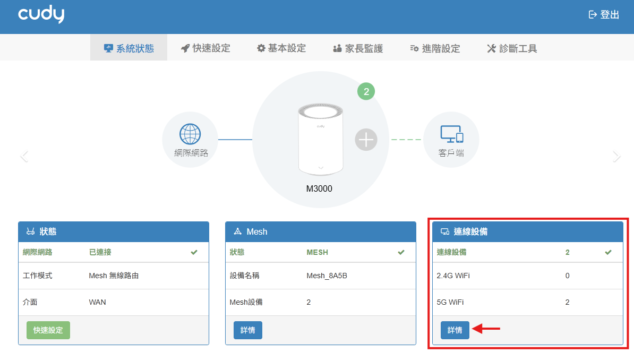Click the sliders icon on 進階設定 tab

tap(415, 48)
